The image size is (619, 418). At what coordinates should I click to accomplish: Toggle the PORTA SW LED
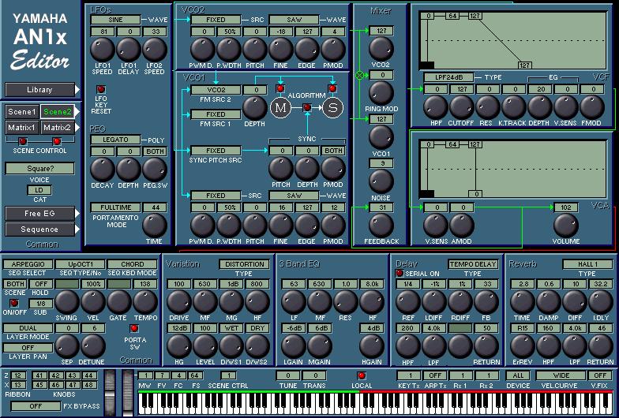[134, 328]
